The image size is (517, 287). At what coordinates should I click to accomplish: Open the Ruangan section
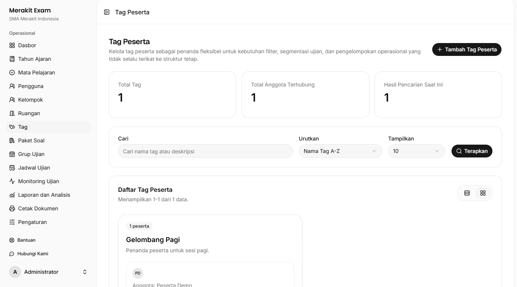click(48, 113)
